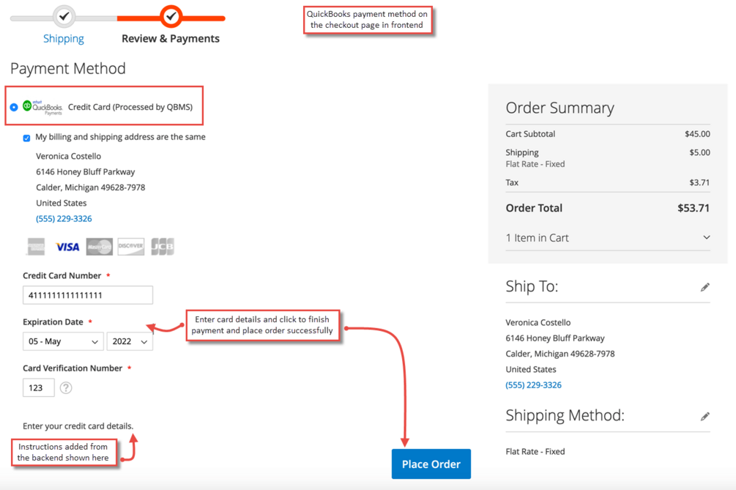Click the MasterCard logo icon
The height and width of the screenshot is (490, 736).
tap(100, 246)
